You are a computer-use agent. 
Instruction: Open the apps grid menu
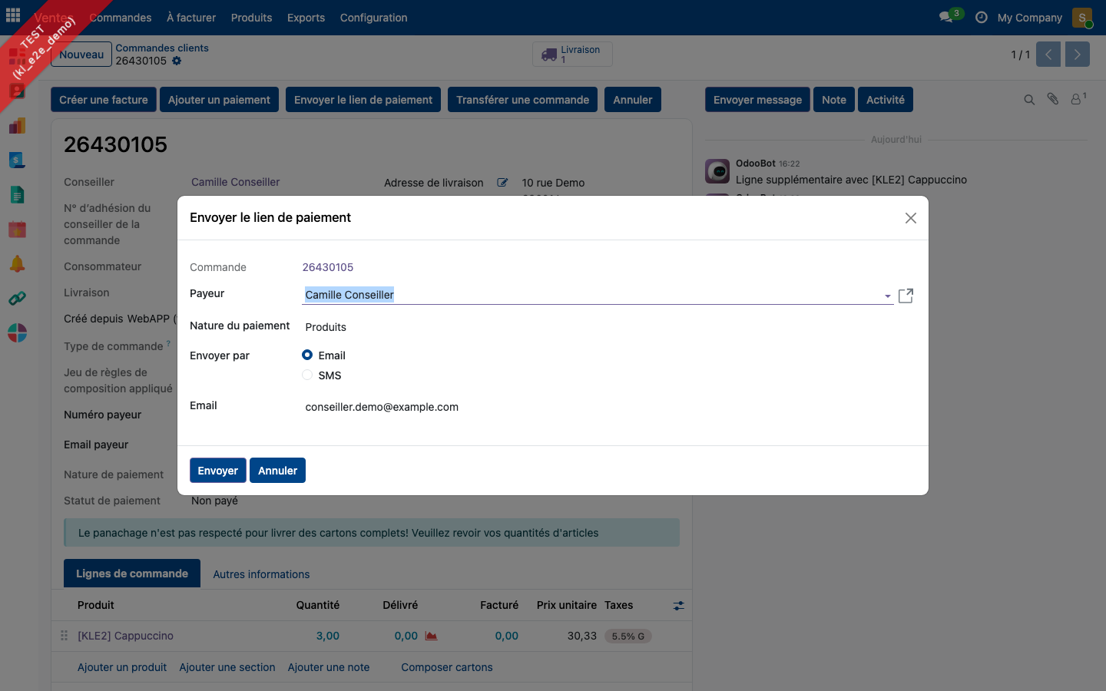click(13, 16)
